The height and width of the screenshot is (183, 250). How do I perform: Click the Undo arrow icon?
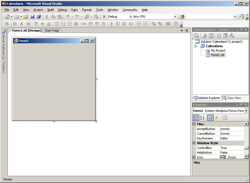[68, 16]
